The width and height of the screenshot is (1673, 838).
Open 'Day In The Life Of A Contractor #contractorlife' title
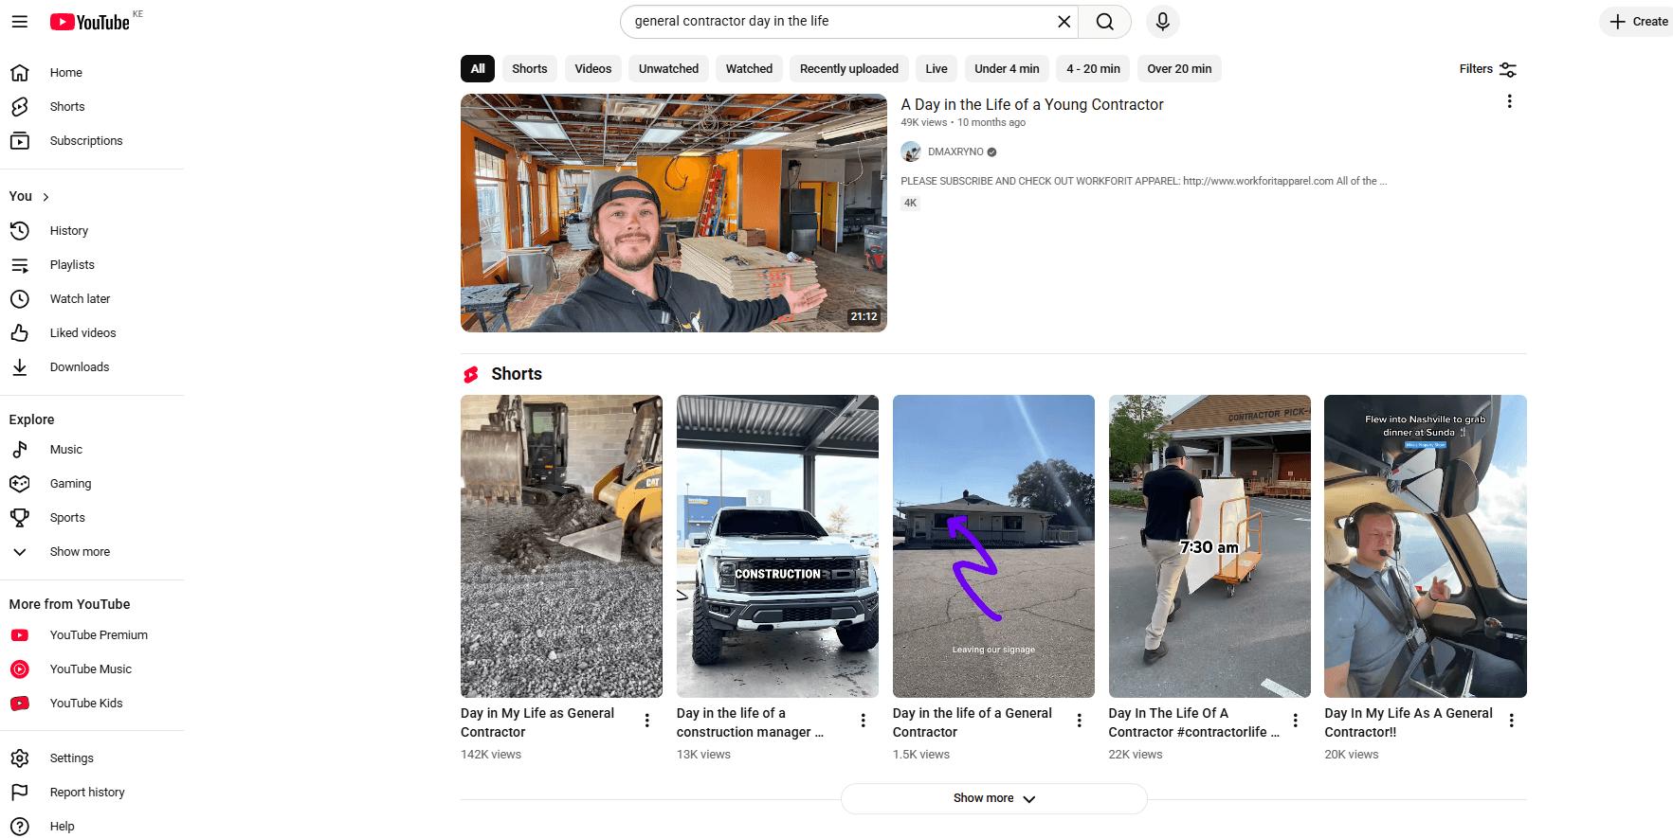tap(1194, 723)
